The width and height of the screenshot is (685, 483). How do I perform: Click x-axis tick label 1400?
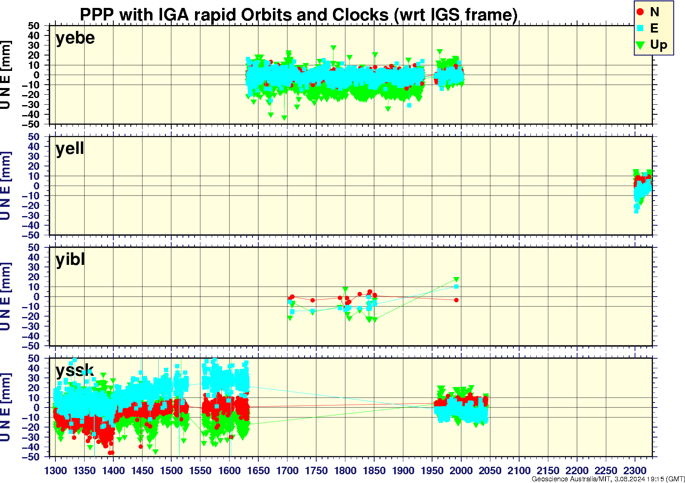coord(113,470)
